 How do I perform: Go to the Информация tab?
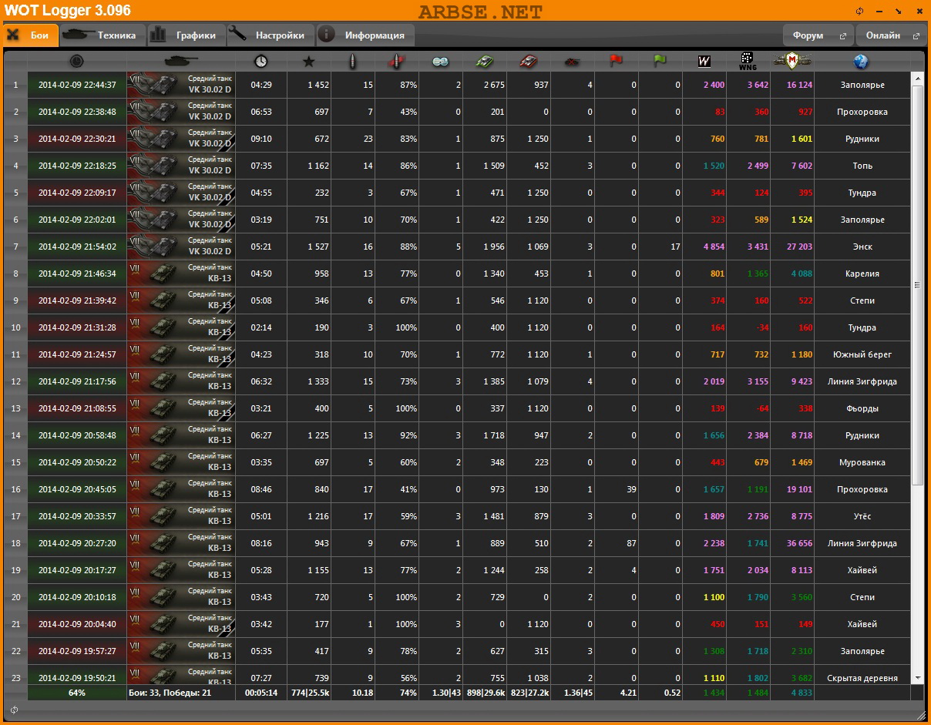click(365, 35)
